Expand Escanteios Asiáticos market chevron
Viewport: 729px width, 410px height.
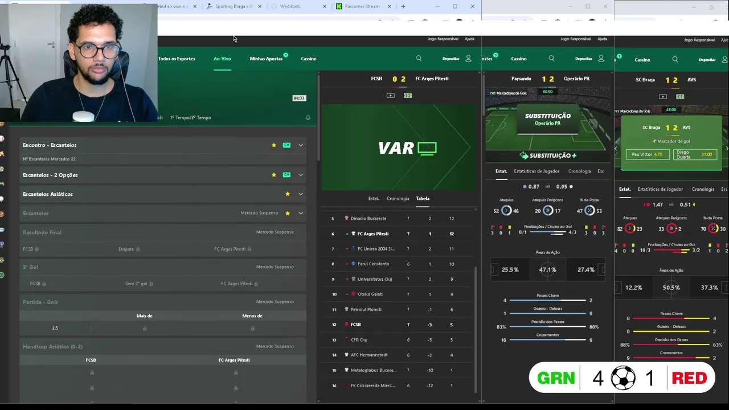(x=301, y=194)
